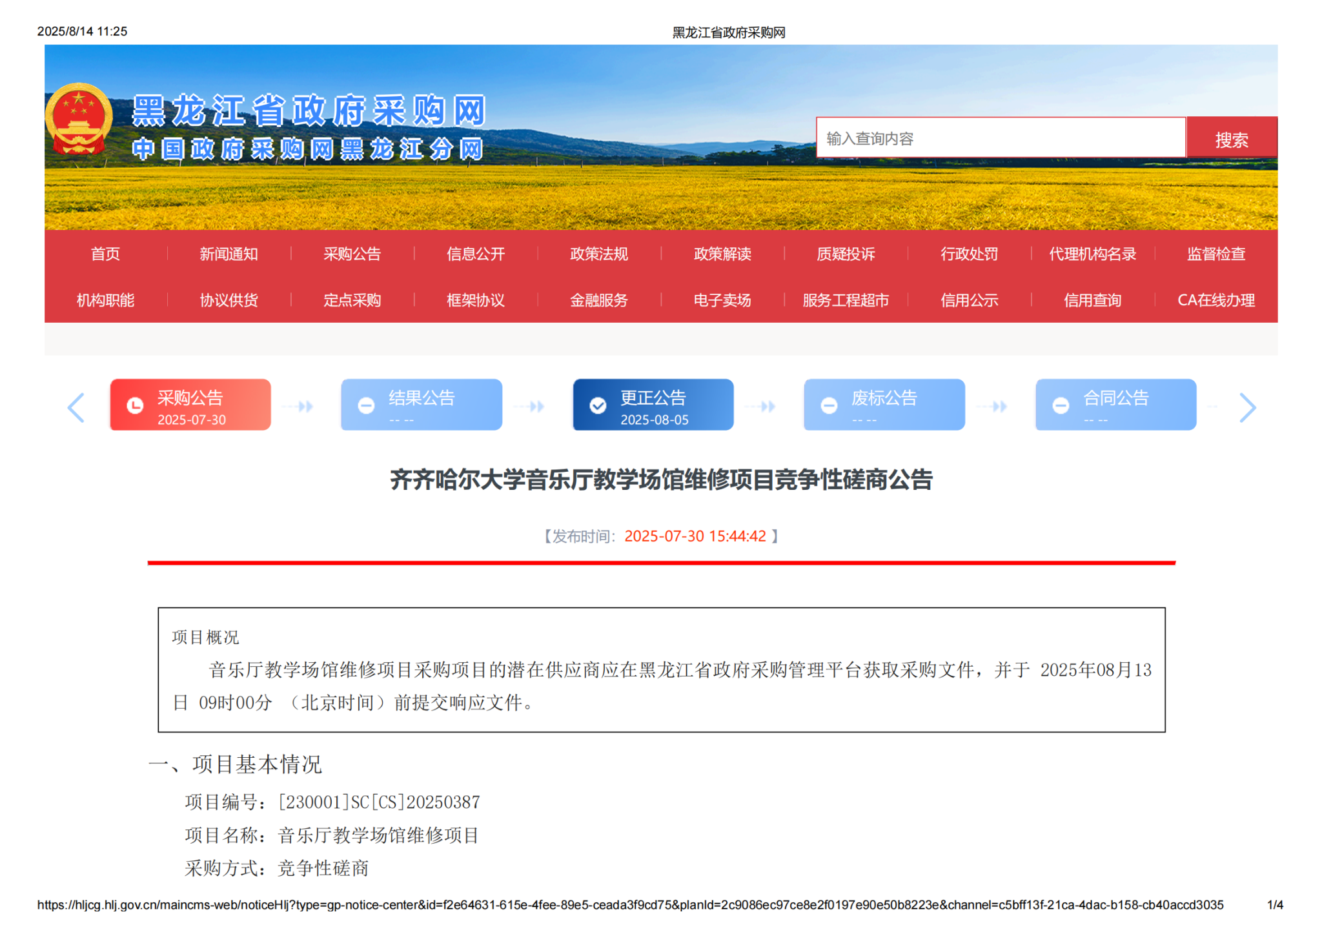Click the left arrow of the timeline

pyautogui.click(x=76, y=407)
